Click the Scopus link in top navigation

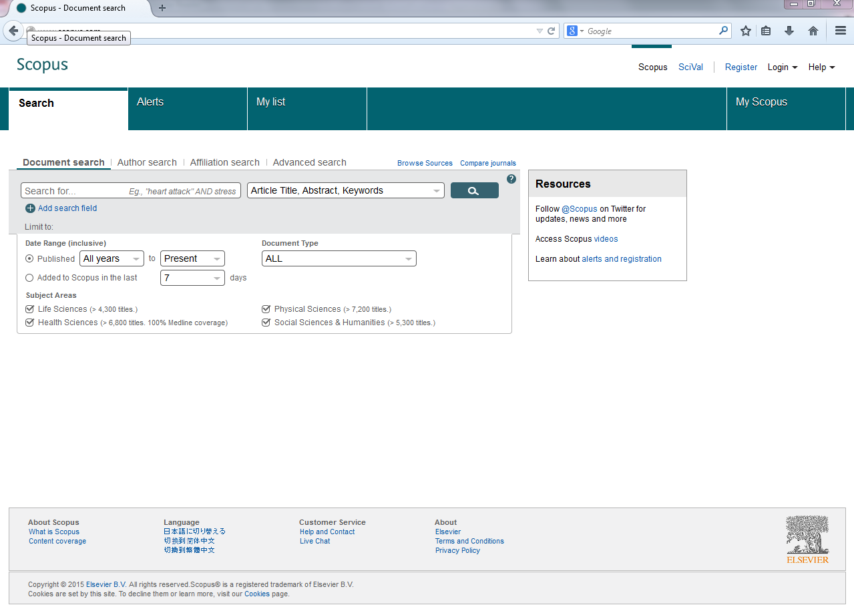click(652, 67)
